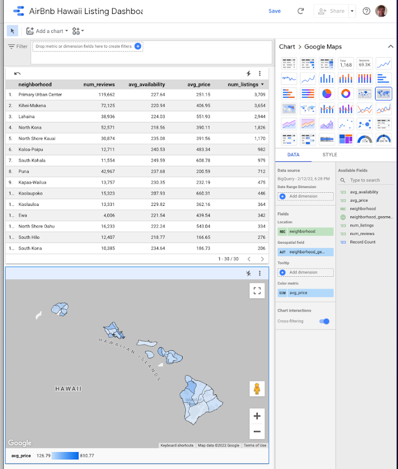Refresh the report data

(x=300, y=11)
